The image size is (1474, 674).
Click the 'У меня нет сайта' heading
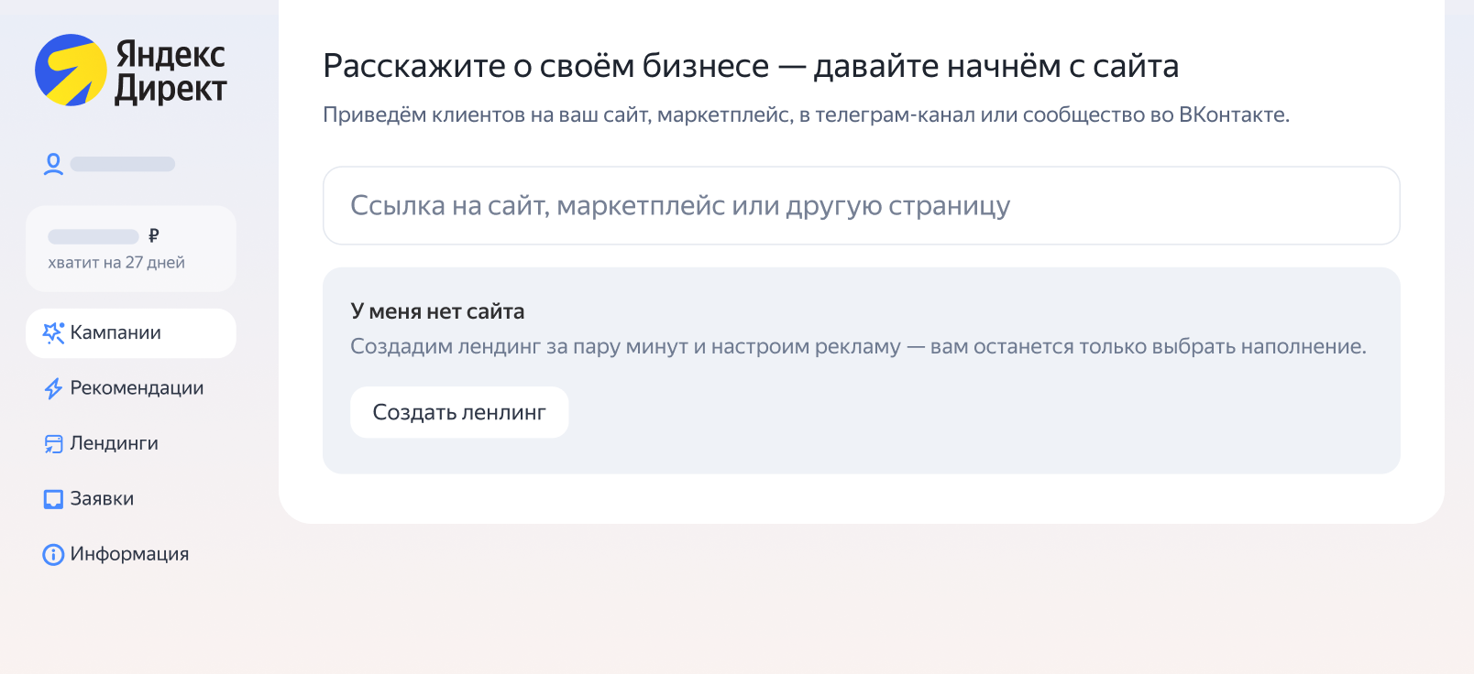(437, 311)
